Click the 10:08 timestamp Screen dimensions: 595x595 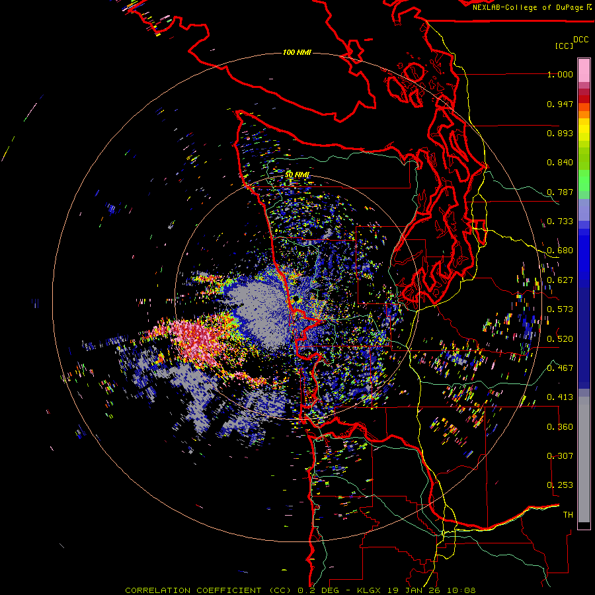point(461,590)
